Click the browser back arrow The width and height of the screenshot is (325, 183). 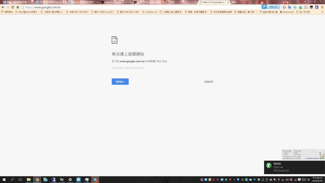pyautogui.click(x=3, y=7)
